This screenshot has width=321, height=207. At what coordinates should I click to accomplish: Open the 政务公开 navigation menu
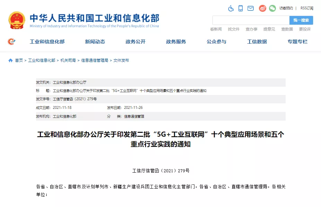click(136, 42)
